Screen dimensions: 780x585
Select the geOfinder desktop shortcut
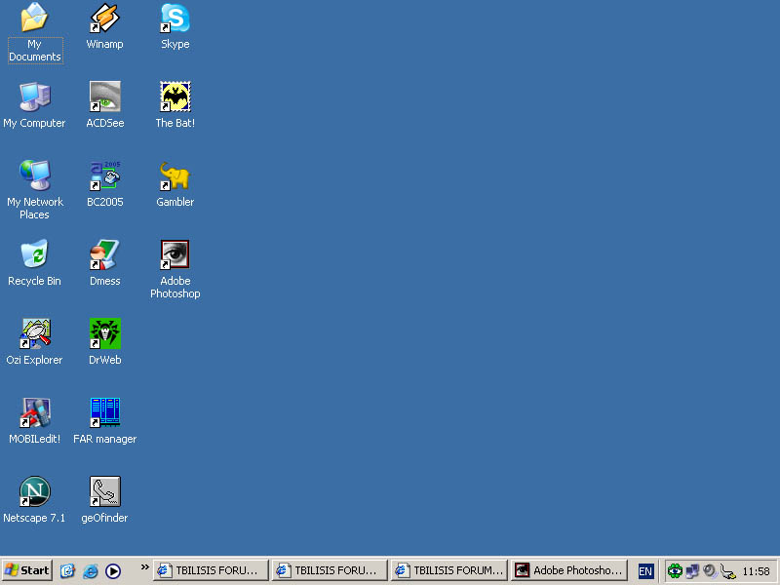(104, 500)
